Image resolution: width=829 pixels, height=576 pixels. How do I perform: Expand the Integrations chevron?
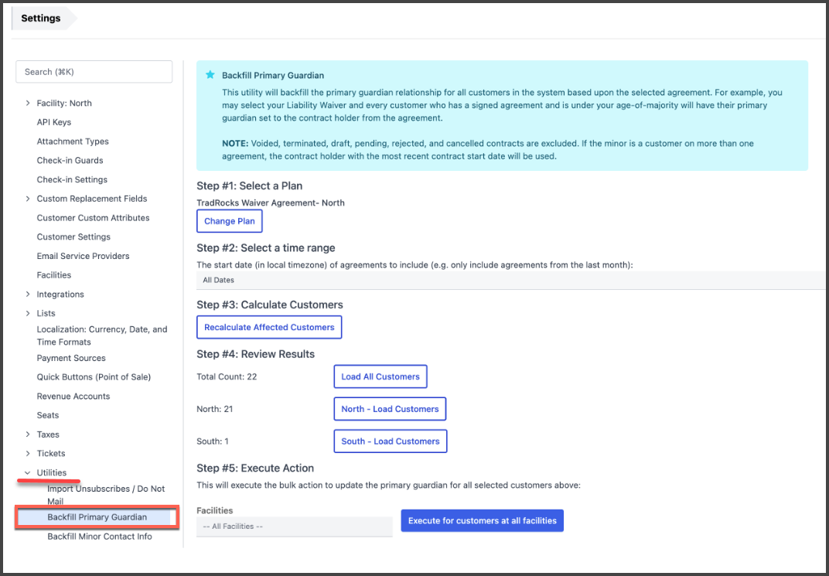[28, 295]
